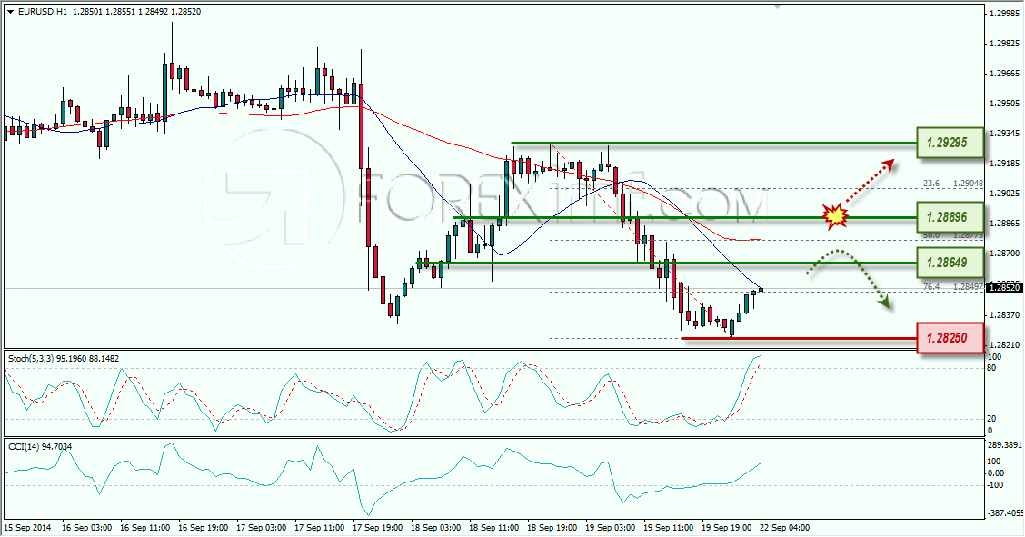
Task: Select the OHLC quote values in chart header
Action: point(135,12)
